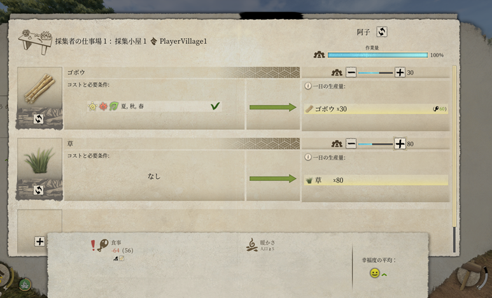
Task: Click the info icon beside ゴボウ's 一日の生産量
Action: click(308, 86)
